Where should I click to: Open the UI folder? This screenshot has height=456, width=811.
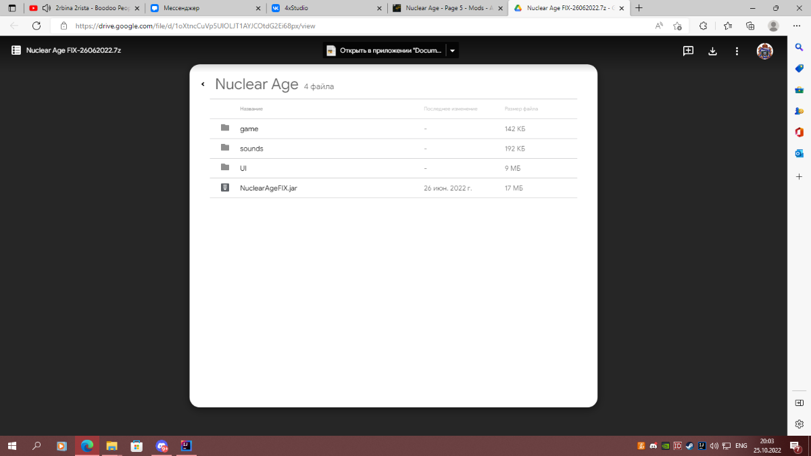point(393,168)
